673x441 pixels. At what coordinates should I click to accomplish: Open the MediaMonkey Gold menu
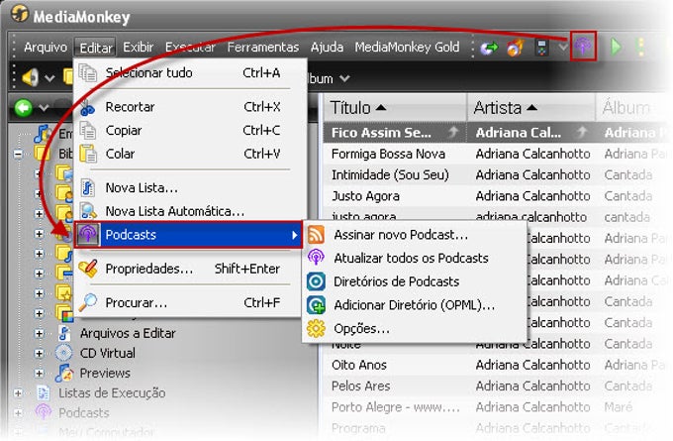(x=407, y=47)
